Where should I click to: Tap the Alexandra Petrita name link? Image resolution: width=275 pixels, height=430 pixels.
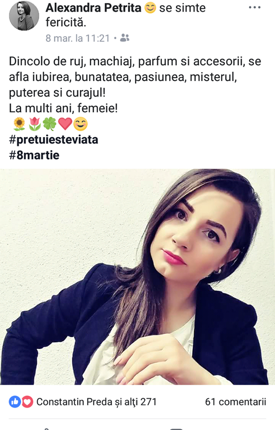click(93, 8)
